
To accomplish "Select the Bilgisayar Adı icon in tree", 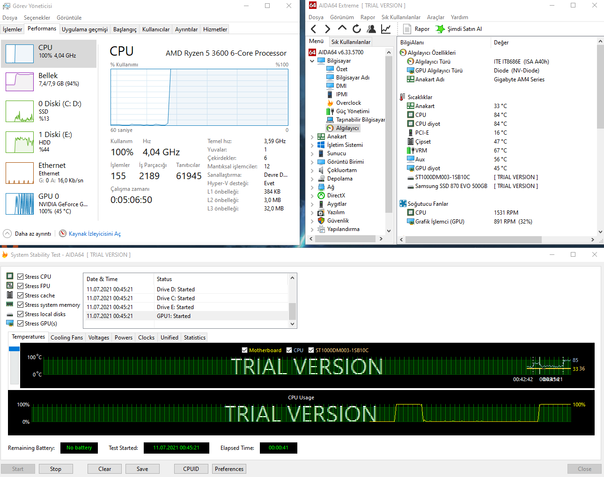I will tap(330, 78).
